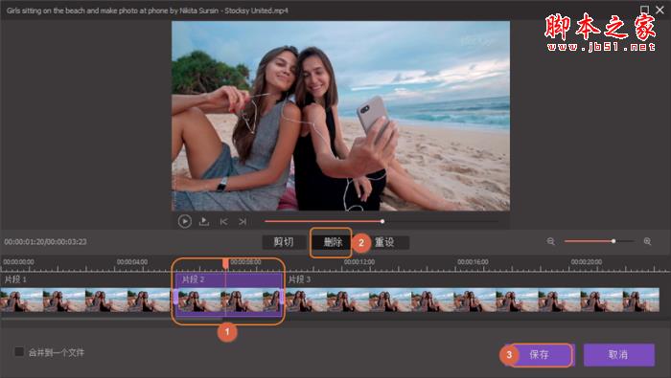Click the preview progress slider handle
671x378 pixels.
pos(382,221)
